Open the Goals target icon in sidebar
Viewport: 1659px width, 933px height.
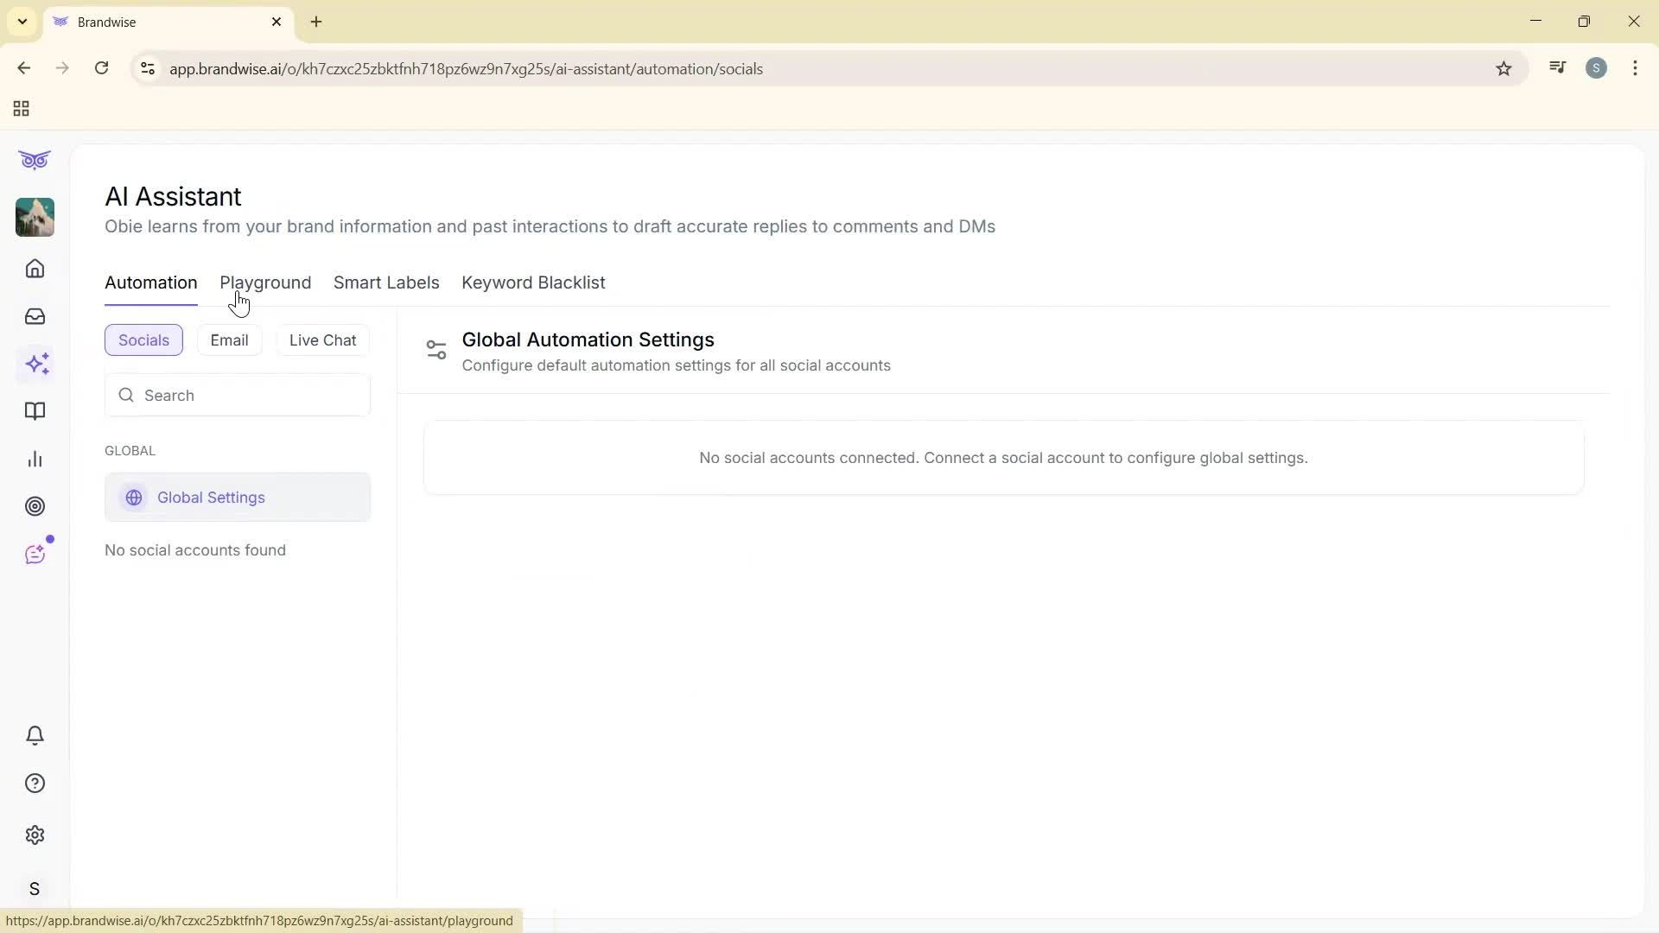point(35,506)
